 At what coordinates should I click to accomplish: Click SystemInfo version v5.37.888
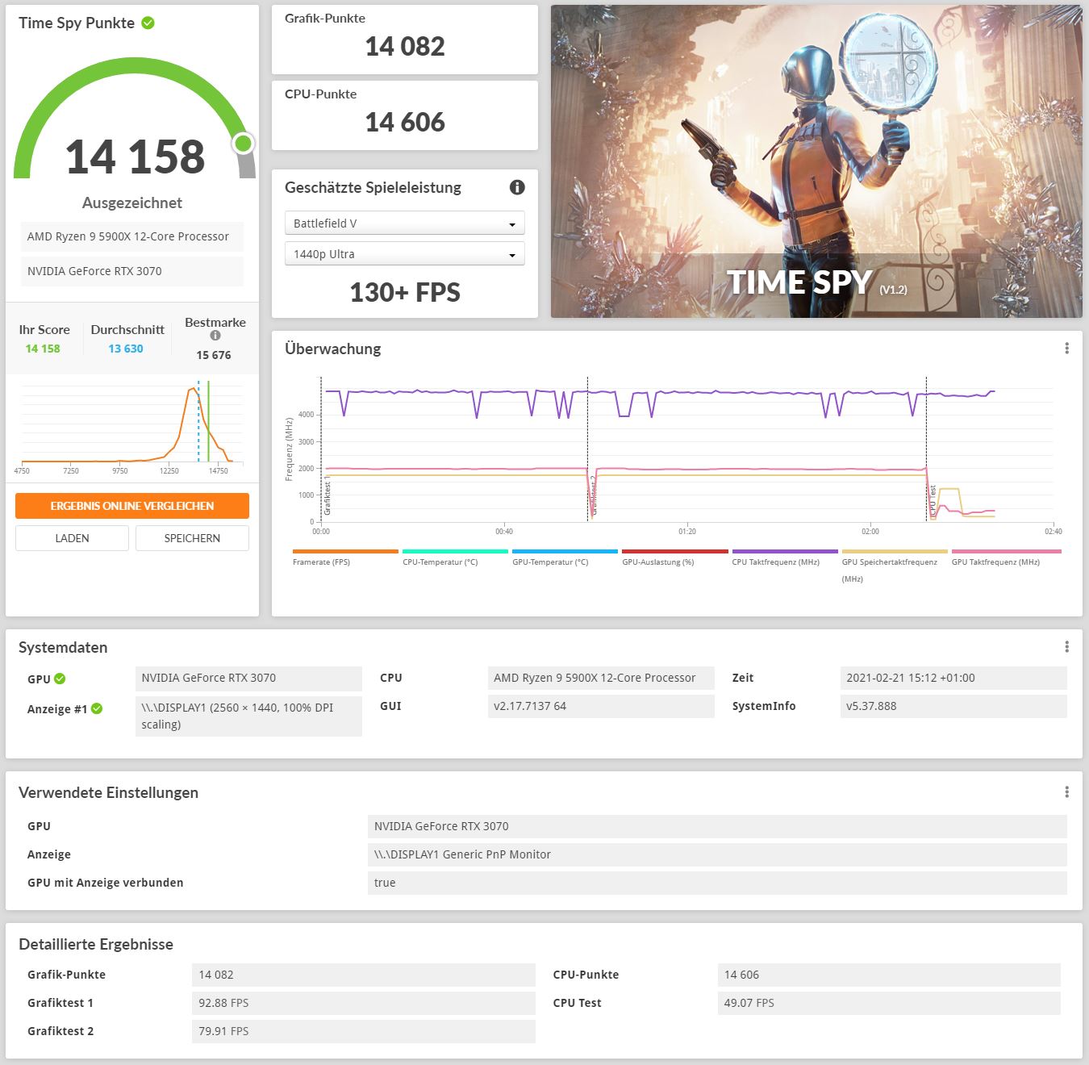point(953,706)
